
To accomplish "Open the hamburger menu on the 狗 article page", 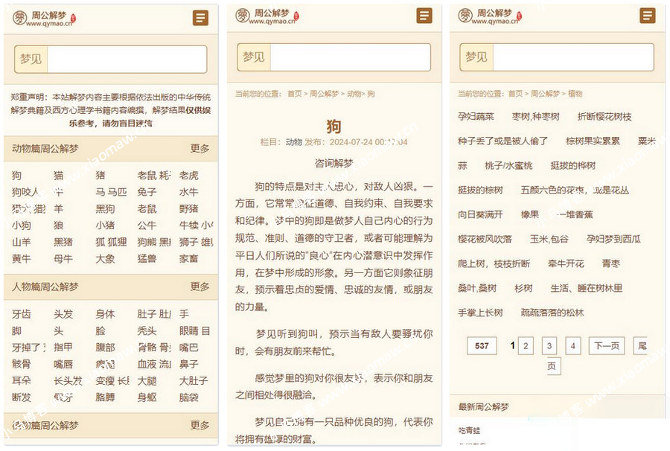I will click(x=424, y=16).
